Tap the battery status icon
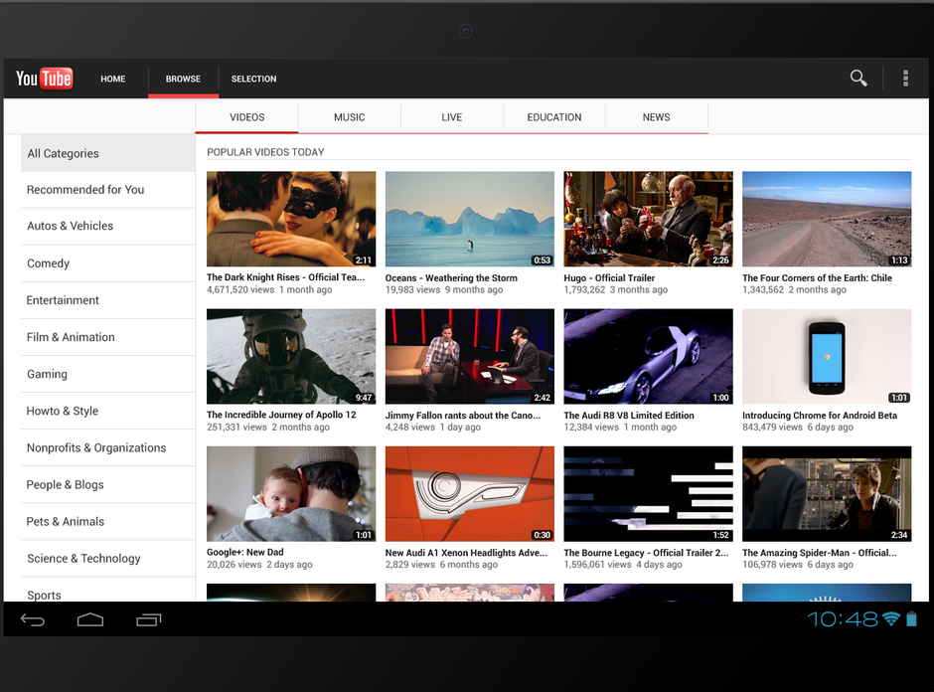 tap(912, 619)
